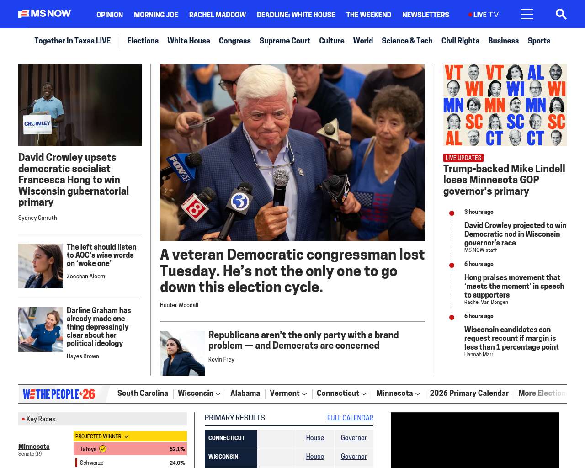Open Wisconsin Governor primary results

(x=354, y=457)
